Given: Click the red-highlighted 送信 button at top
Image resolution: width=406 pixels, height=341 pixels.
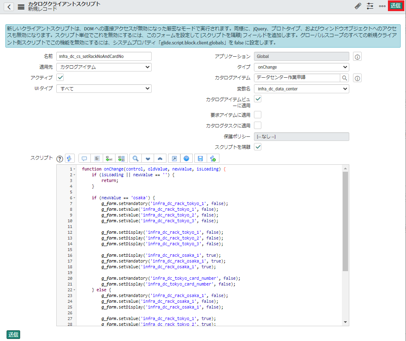Looking at the screenshot, I should (396, 6).
